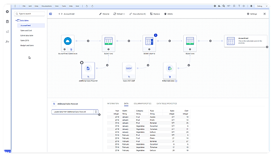
Task: Open the Tools menu
Action: (x=64, y=6)
